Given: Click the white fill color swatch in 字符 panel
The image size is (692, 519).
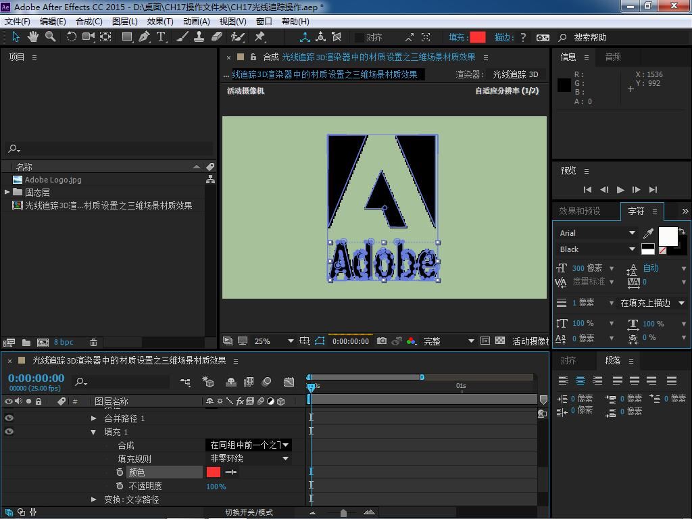Looking at the screenshot, I should coord(668,237).
